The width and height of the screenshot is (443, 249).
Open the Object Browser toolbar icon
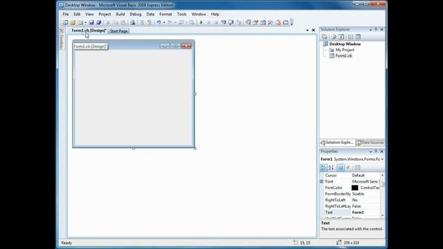pos(263,22)
